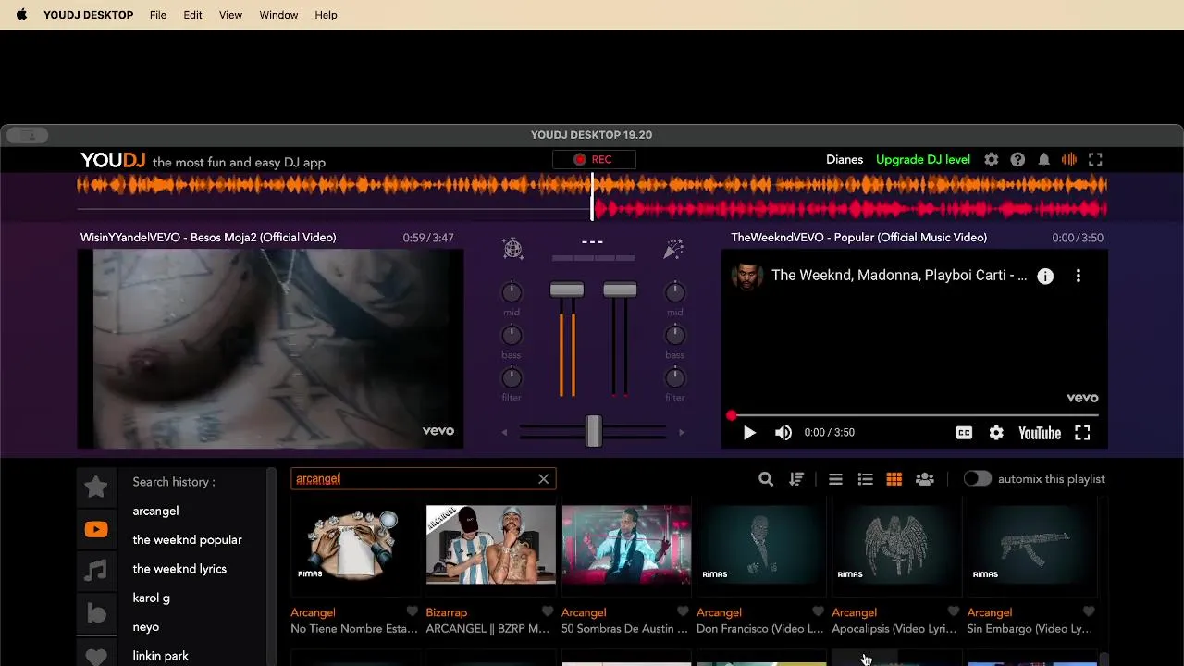Click the search magnifier icon
1184x666 pixels.
[x=766, y=479]
